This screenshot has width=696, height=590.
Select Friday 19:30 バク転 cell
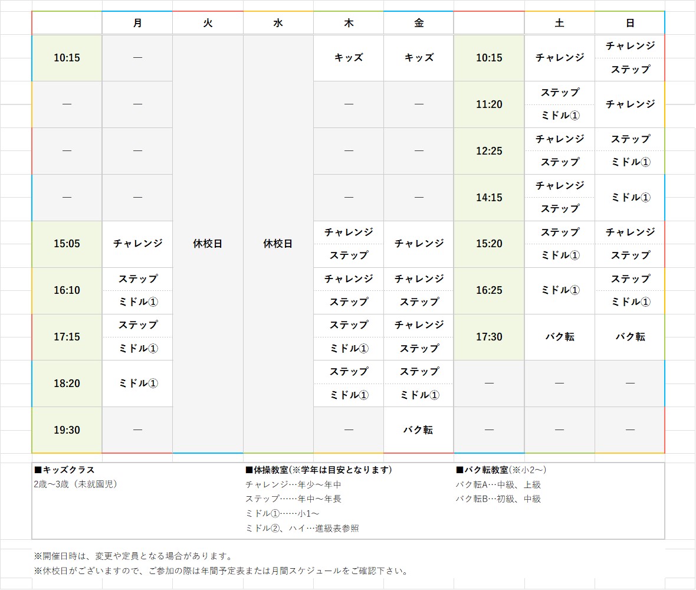(x=419, y=430)
